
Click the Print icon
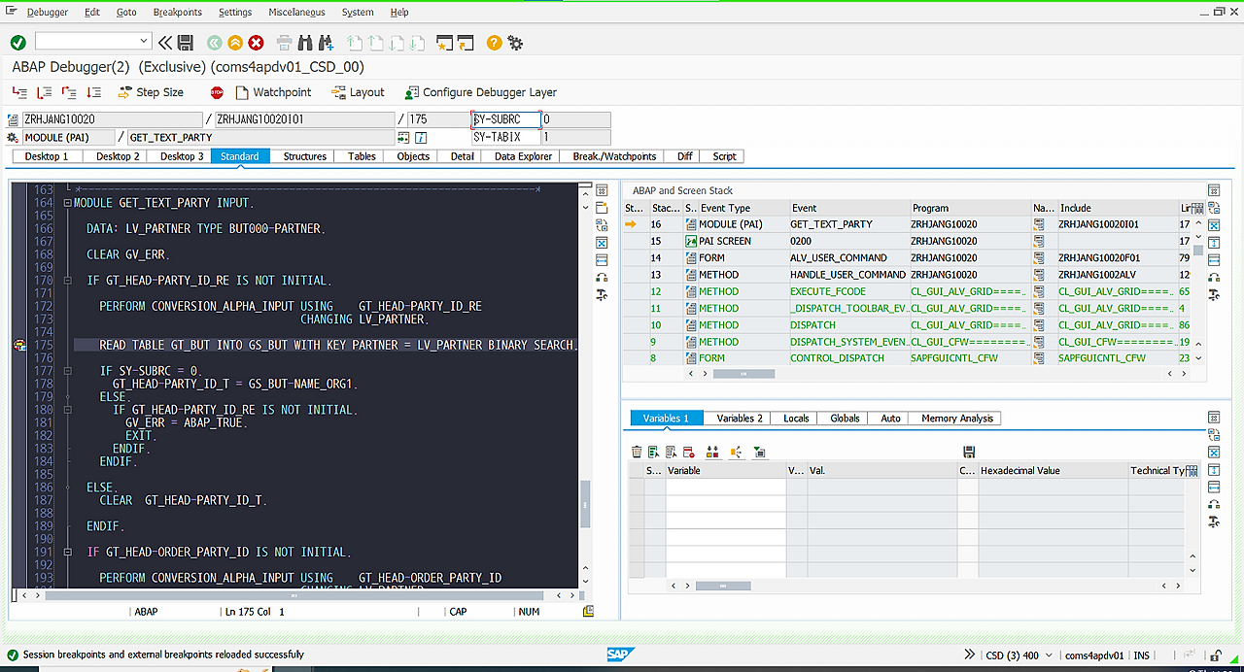click(x=285, y=43)
